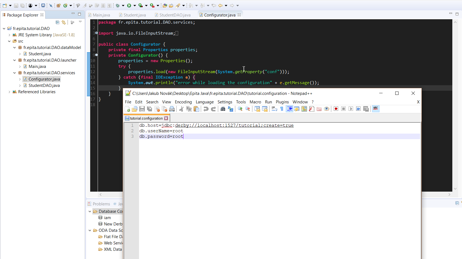Click Notepad++ Save icon
Image resolution: width=462 pixels, height=259 pixels.
[142, 109]
